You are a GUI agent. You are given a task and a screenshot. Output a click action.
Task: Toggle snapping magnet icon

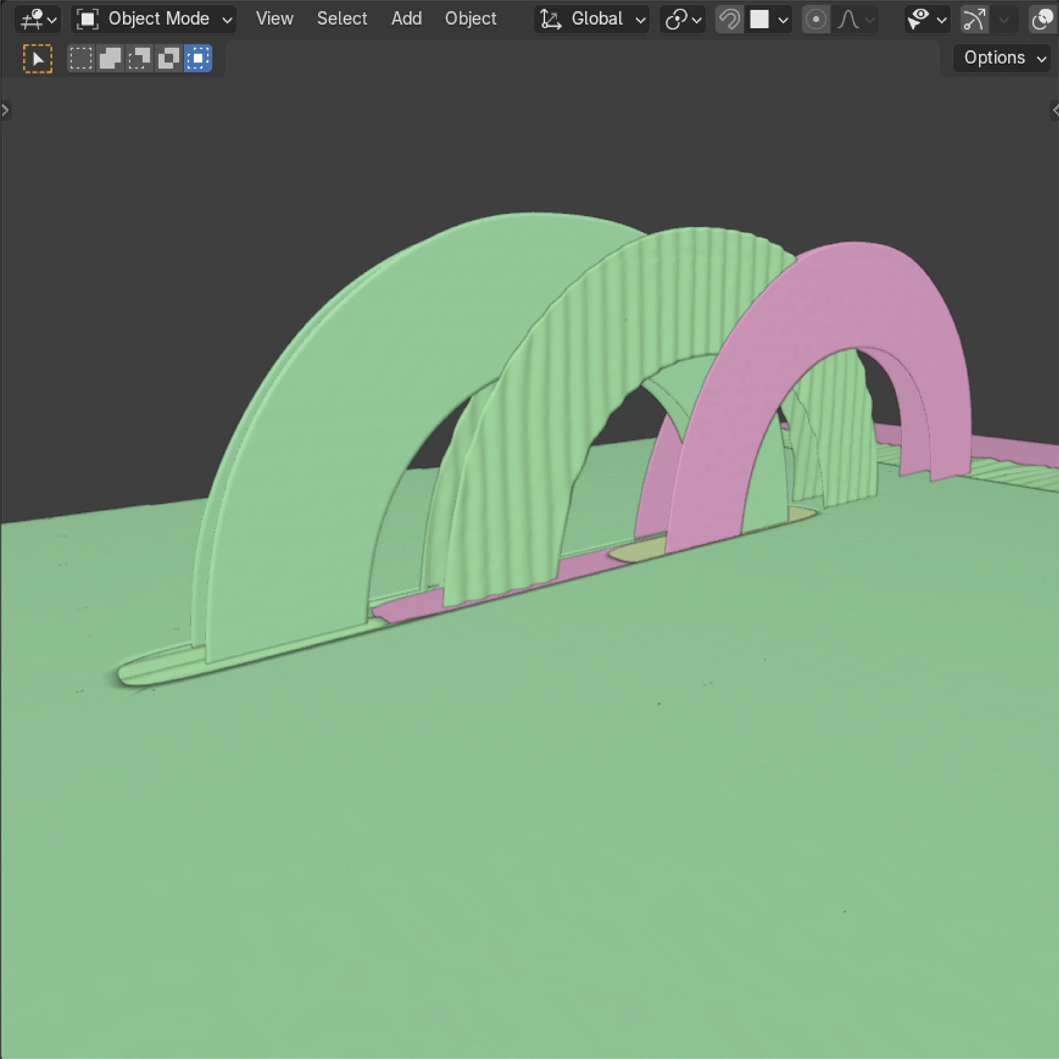coord(729,19)
